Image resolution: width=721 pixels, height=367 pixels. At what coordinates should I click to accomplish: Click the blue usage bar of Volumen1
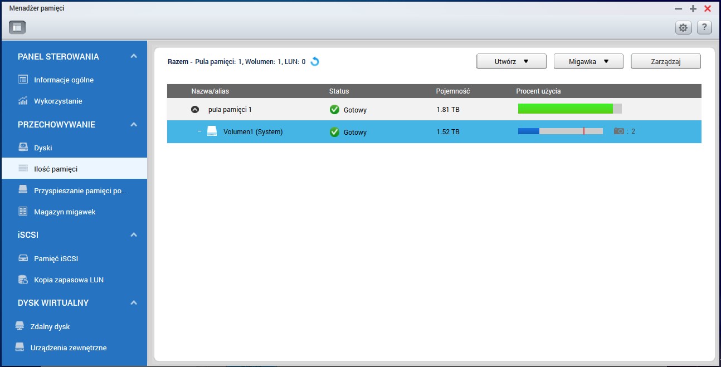(529, 131)
